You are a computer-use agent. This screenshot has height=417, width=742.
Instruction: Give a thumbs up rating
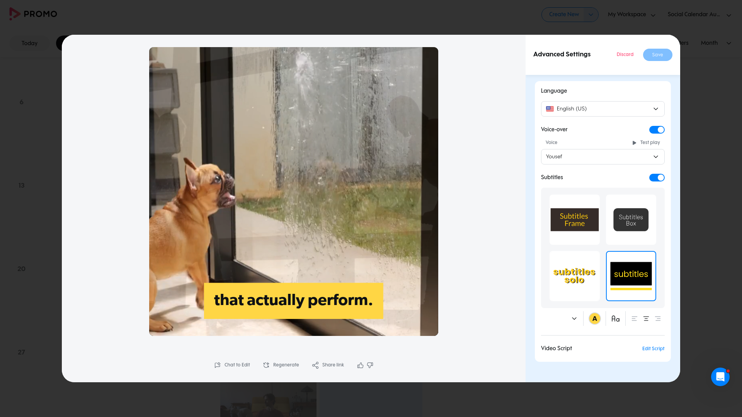pyautogui.click(x=360, y=365)
